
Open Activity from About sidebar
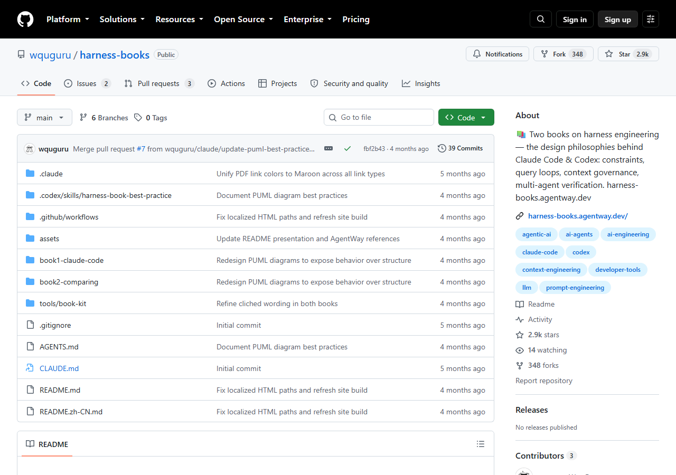[534, 319]
